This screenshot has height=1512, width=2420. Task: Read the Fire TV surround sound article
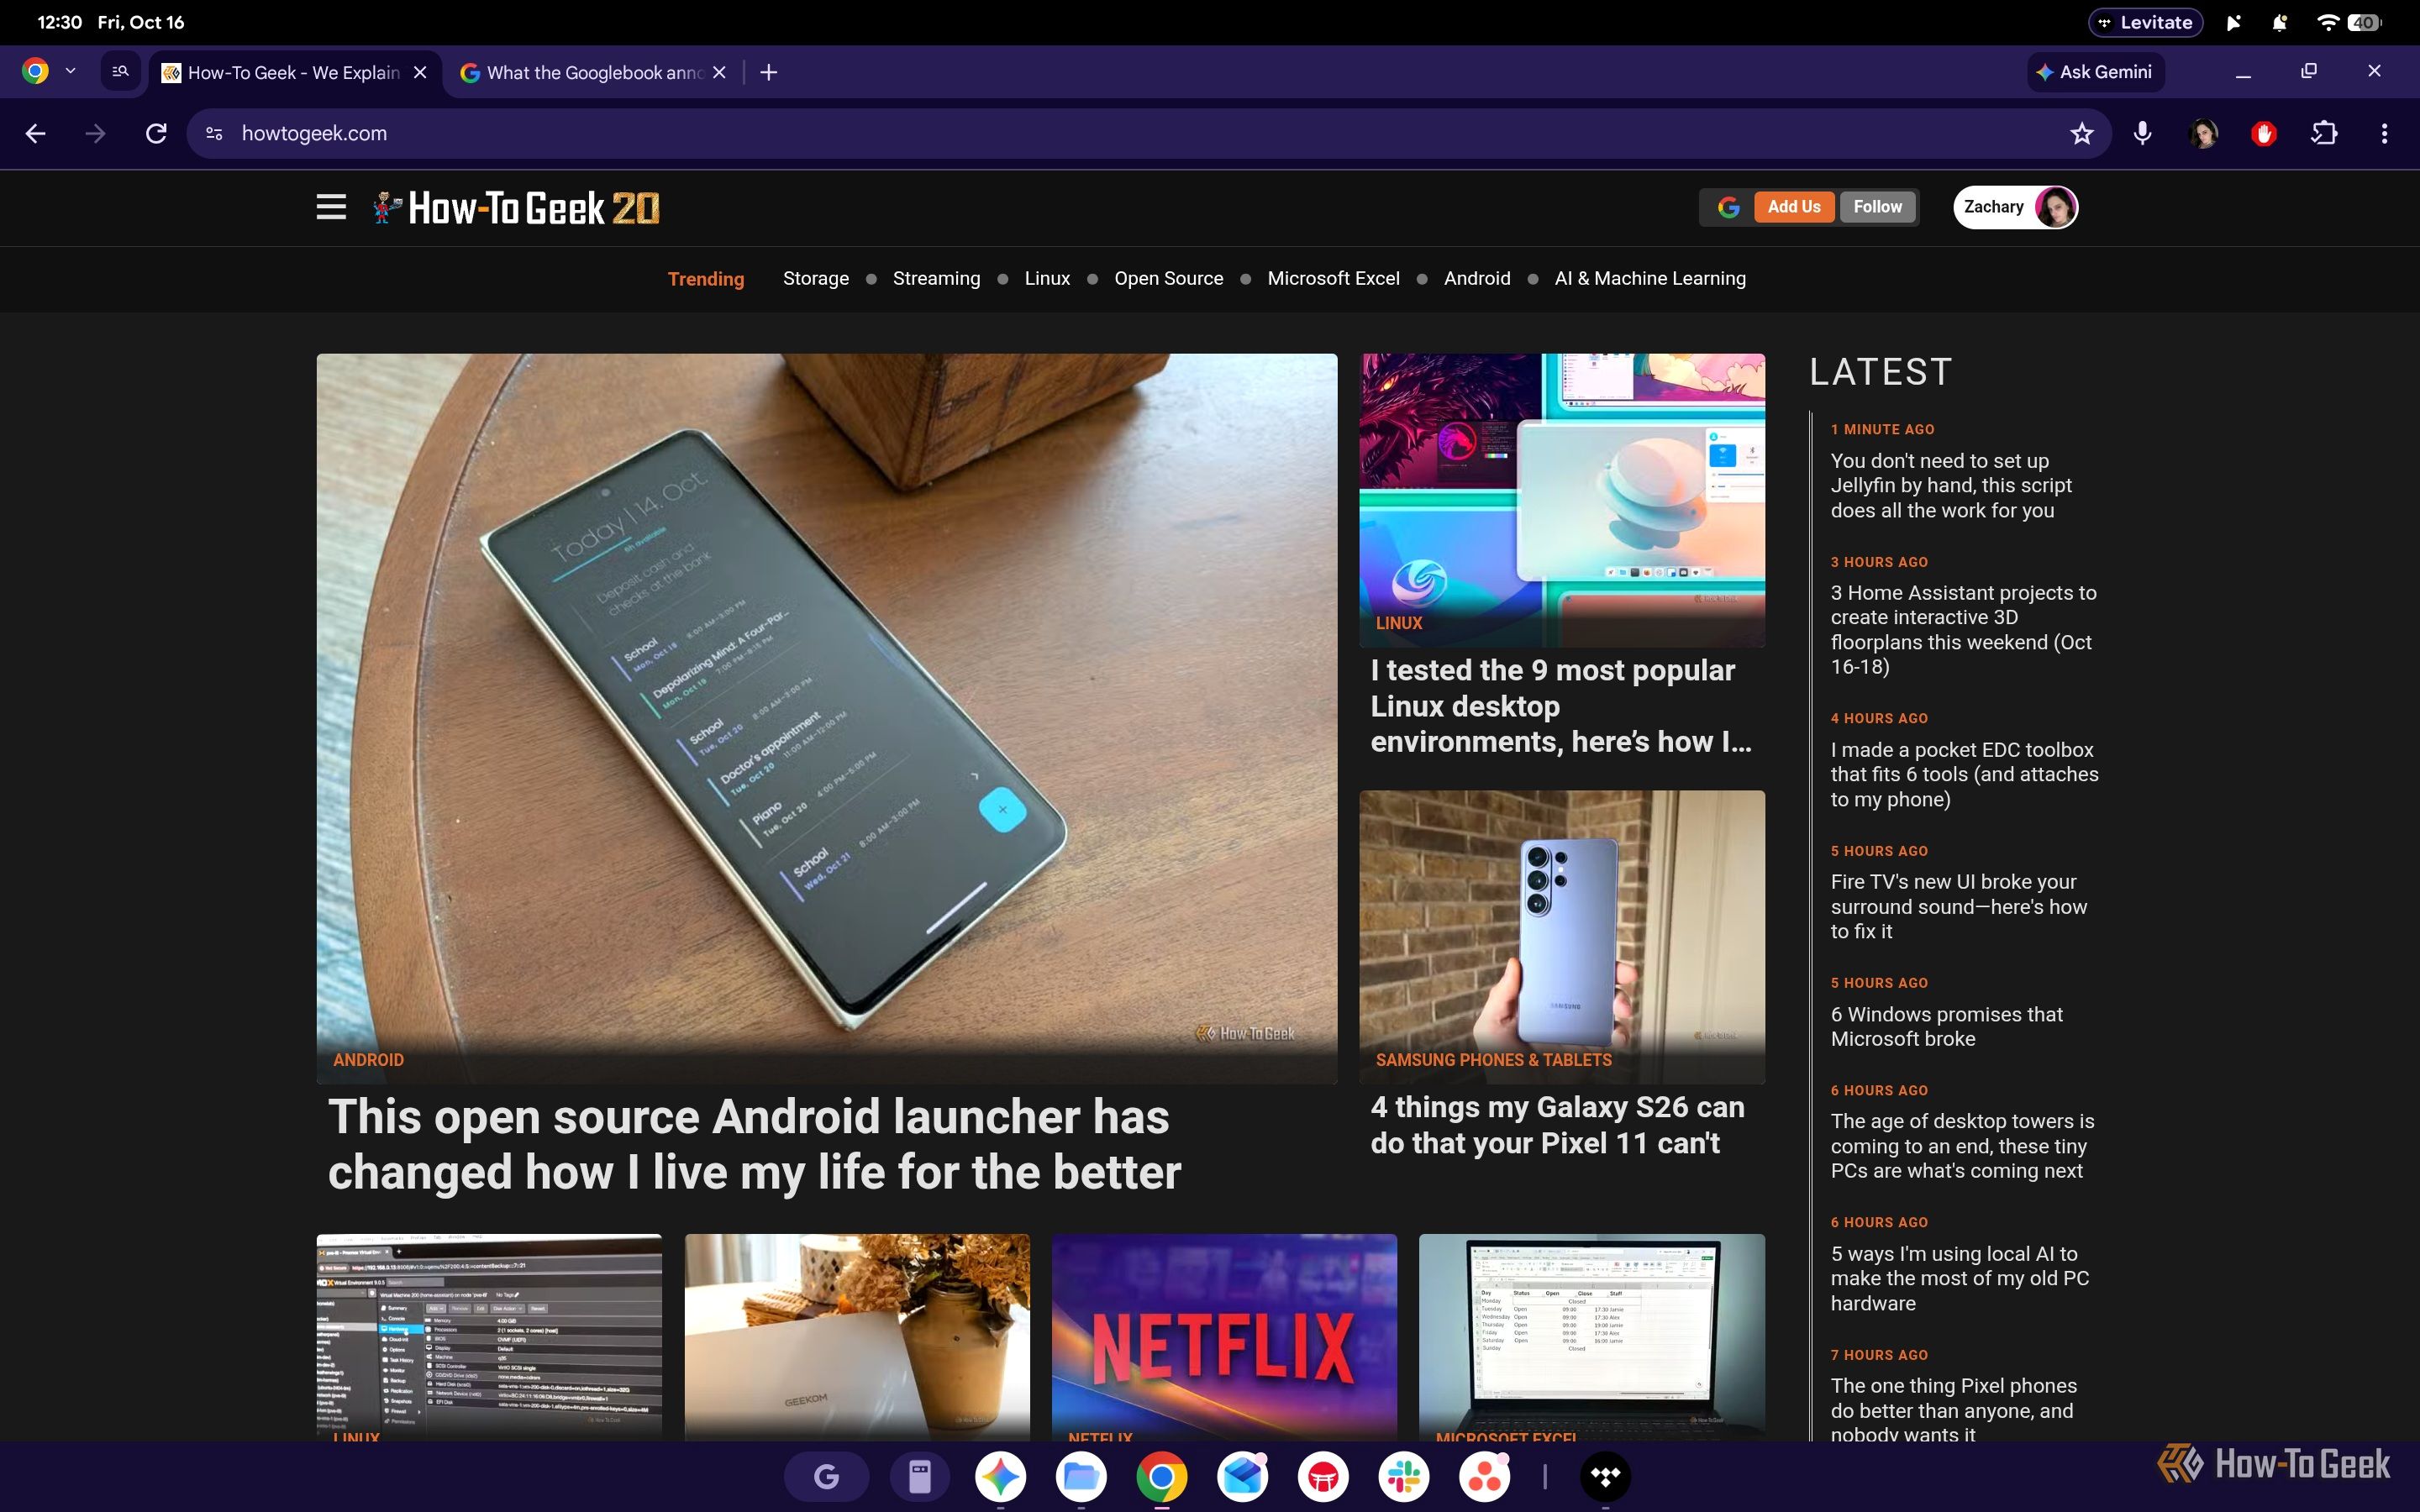click(x=1958, y=906)
